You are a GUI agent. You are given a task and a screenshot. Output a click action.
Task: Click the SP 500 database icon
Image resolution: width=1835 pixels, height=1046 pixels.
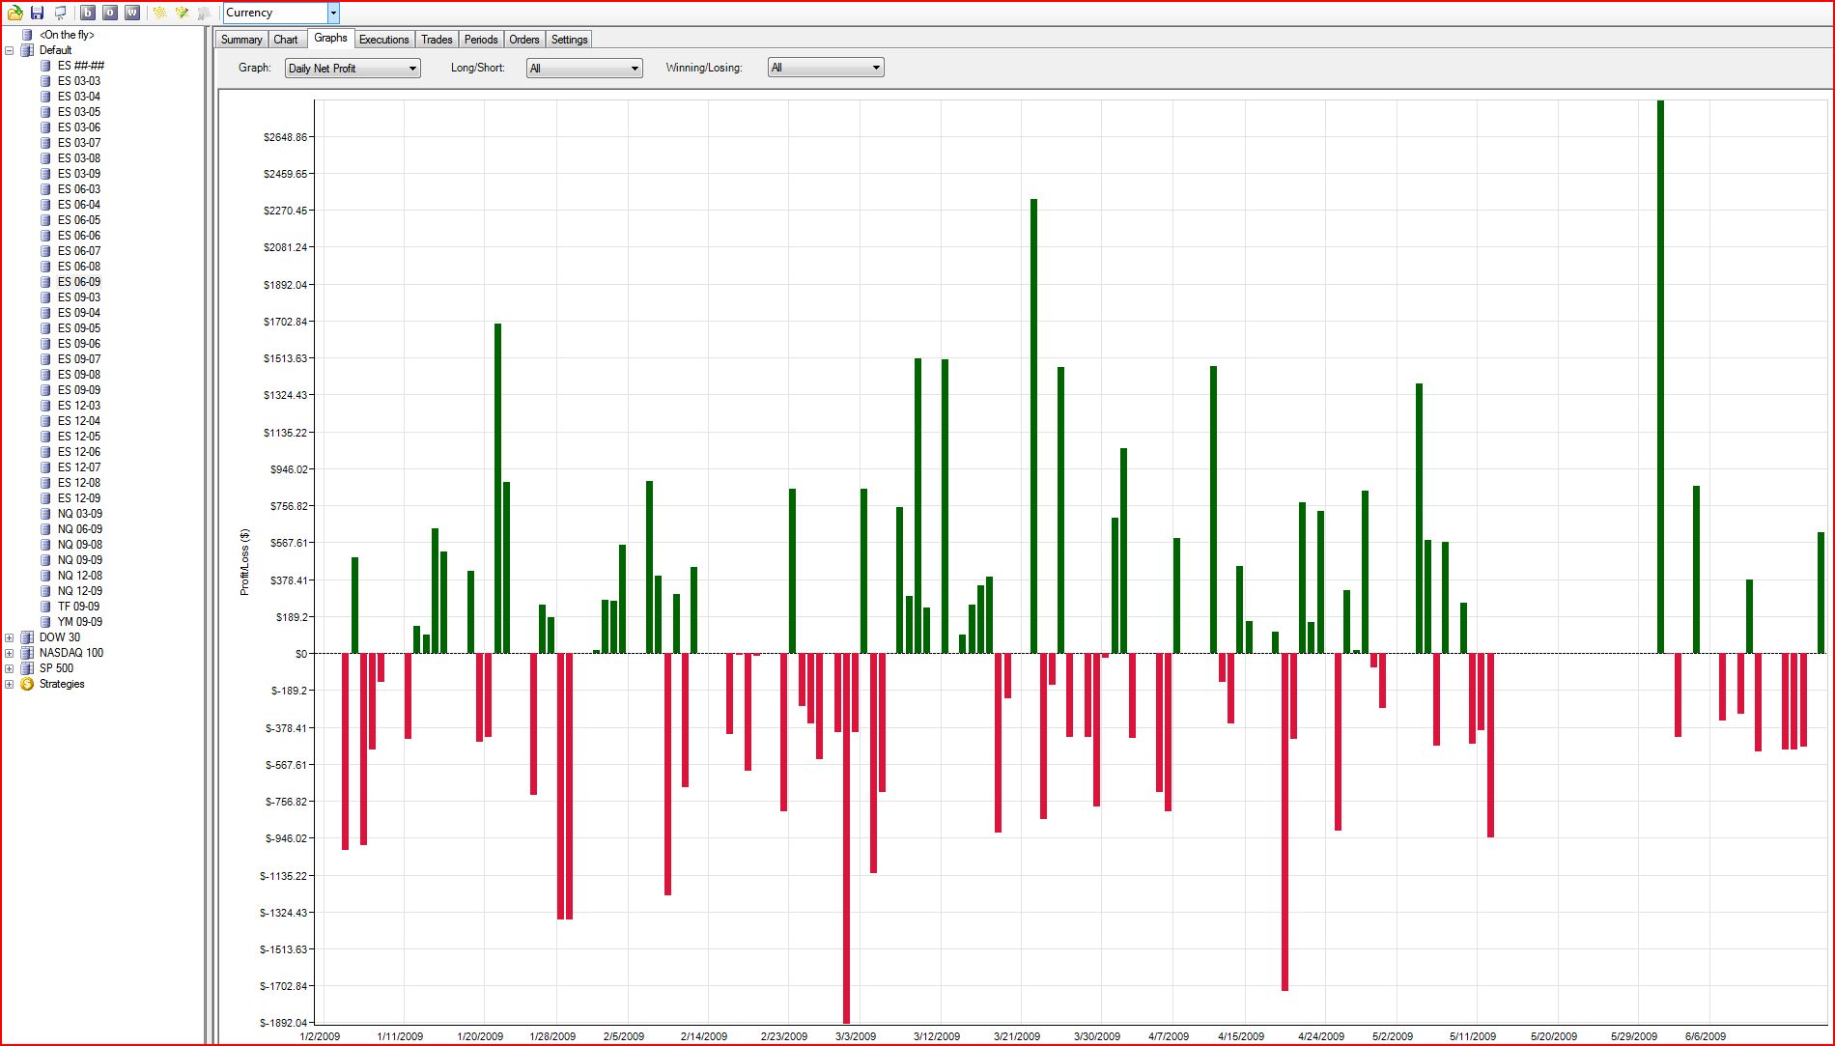pos(27,668)
